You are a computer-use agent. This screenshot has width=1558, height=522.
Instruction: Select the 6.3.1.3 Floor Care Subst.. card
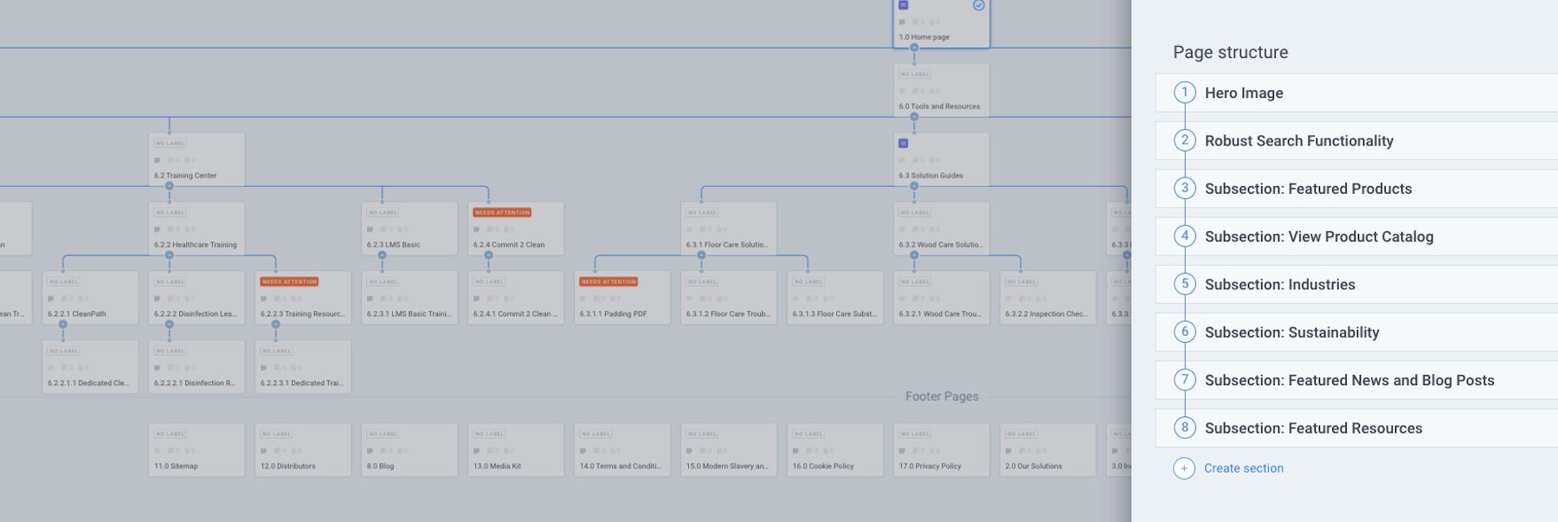[835, 298]
